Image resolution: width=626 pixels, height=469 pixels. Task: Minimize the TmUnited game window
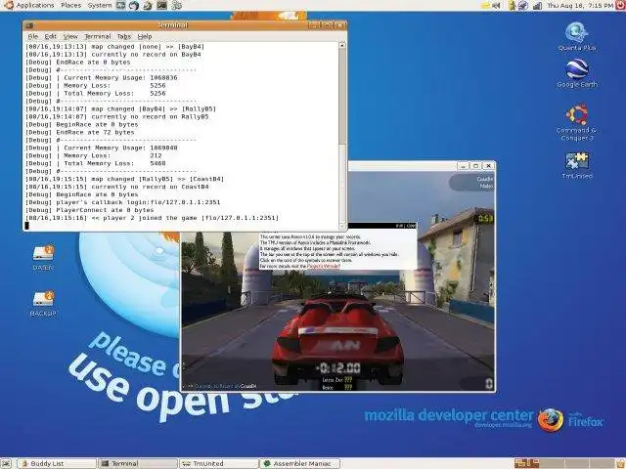[x=463, y=166]
